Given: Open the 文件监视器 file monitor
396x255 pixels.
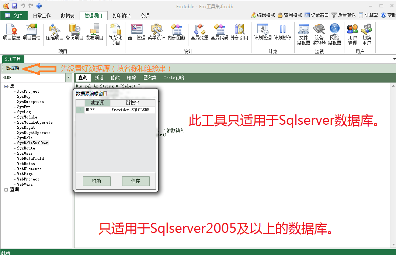Looking at the screenshot, I should pos(303,35).
